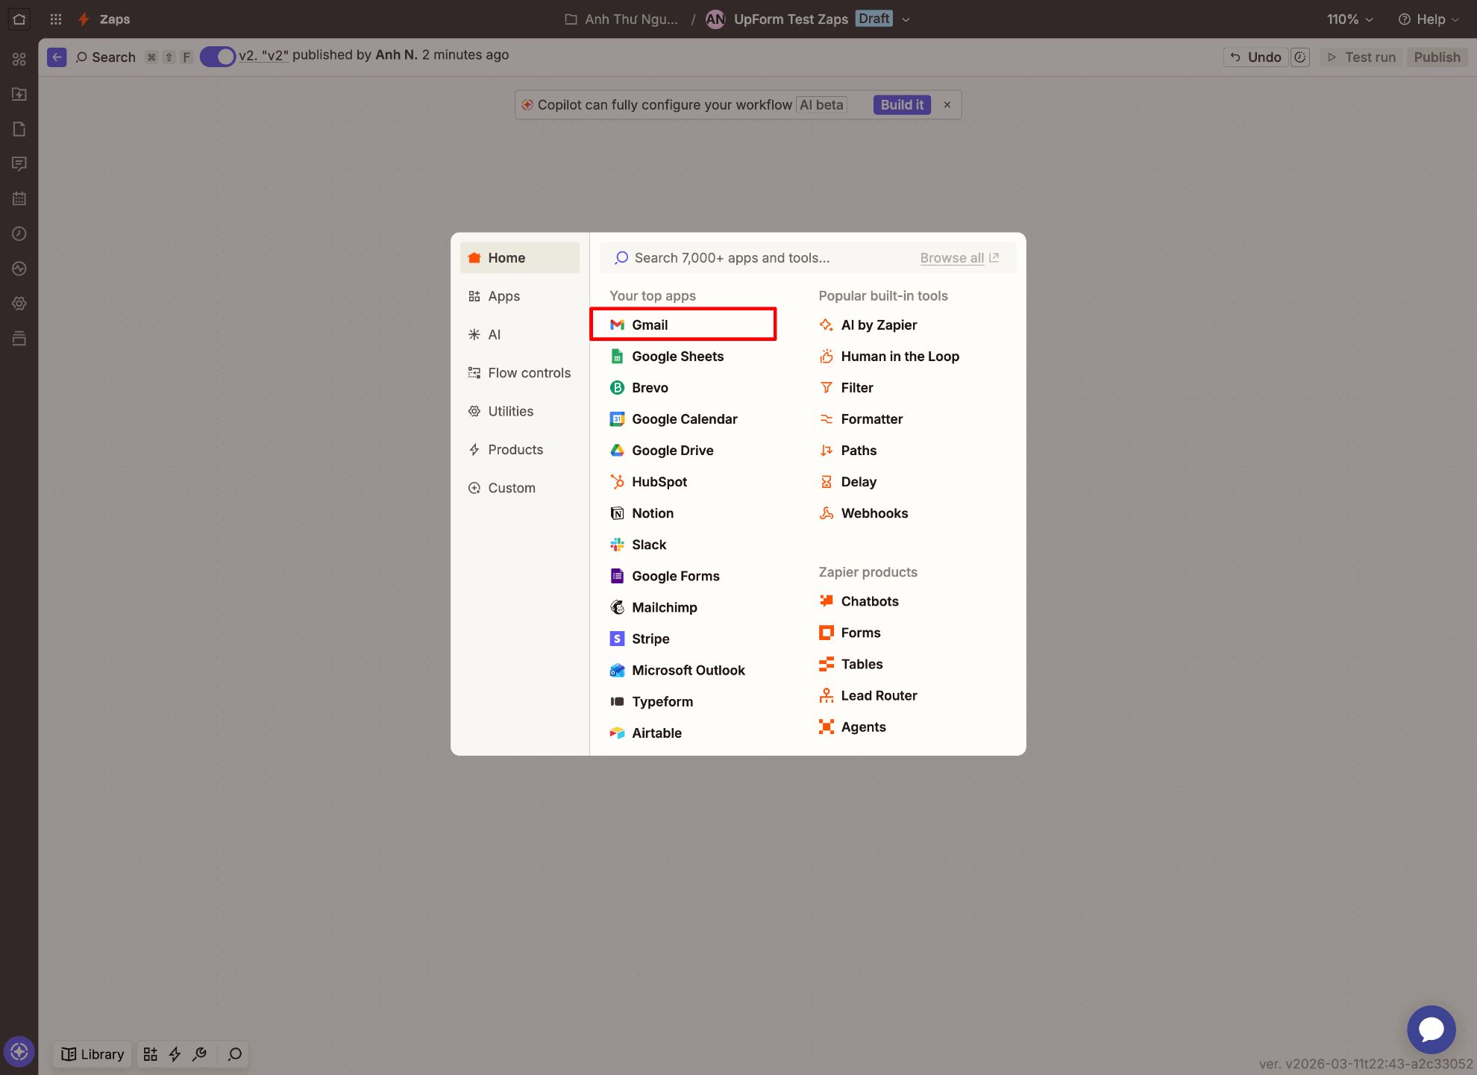Screen dimensions: 1477x1075
Task: Open the Browse all link
Action: click(959, 258)
